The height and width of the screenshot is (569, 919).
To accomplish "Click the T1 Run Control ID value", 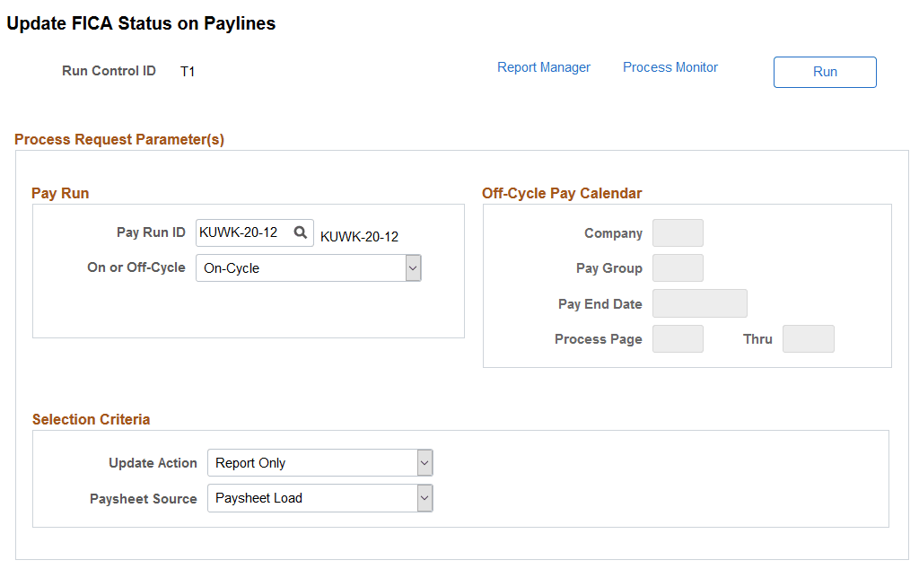I will (188, 70).
